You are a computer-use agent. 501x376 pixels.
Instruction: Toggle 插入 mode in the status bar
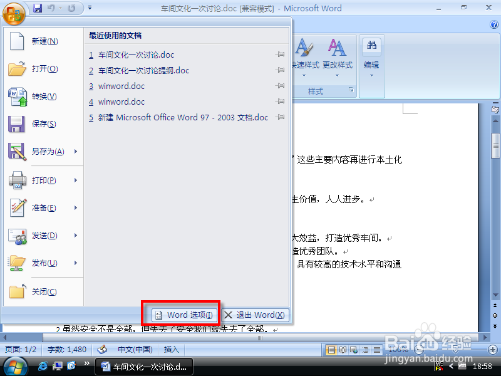pos(170,350)
